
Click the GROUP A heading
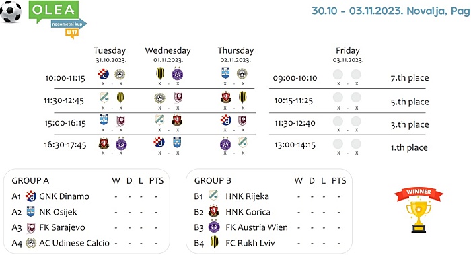tap(30, 180)
